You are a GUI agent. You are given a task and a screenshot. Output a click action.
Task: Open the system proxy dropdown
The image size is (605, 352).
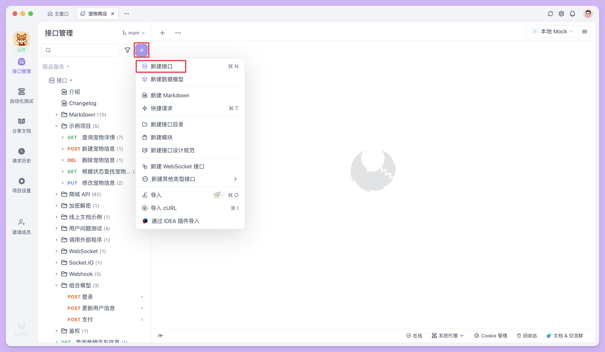[x=448, y=336]
